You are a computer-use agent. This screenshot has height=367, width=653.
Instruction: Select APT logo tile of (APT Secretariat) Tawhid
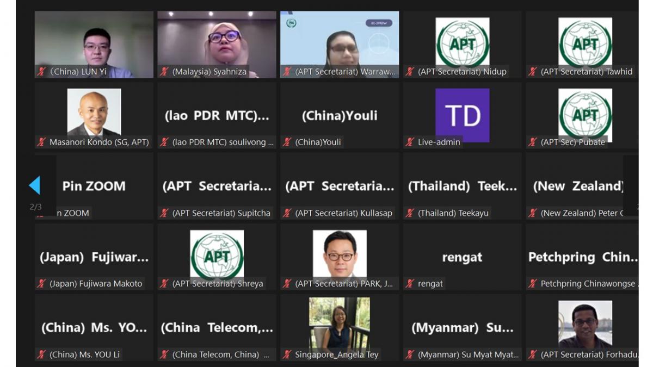coord(585,45)
